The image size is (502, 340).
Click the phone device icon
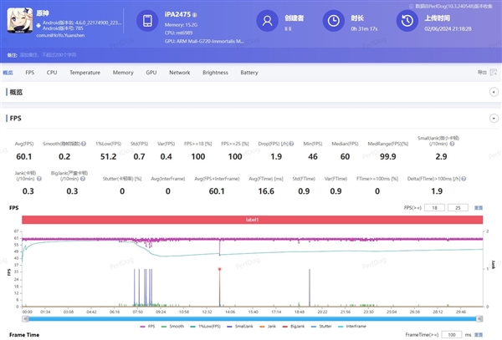146,21
